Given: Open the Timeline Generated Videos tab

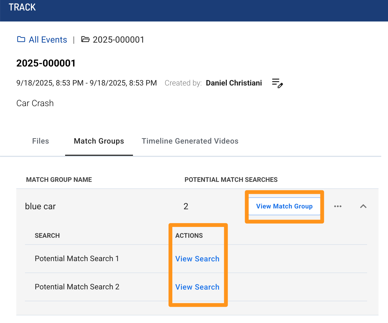Looking at the screenshot, I should coord(190,141).
